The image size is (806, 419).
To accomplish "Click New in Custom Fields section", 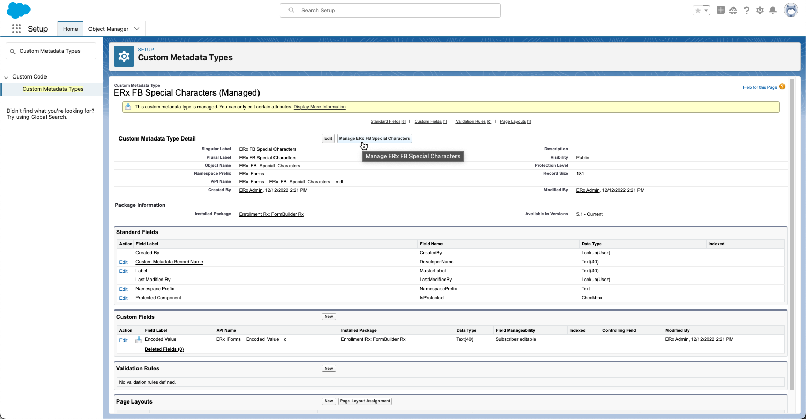I will tap(329, 316).
